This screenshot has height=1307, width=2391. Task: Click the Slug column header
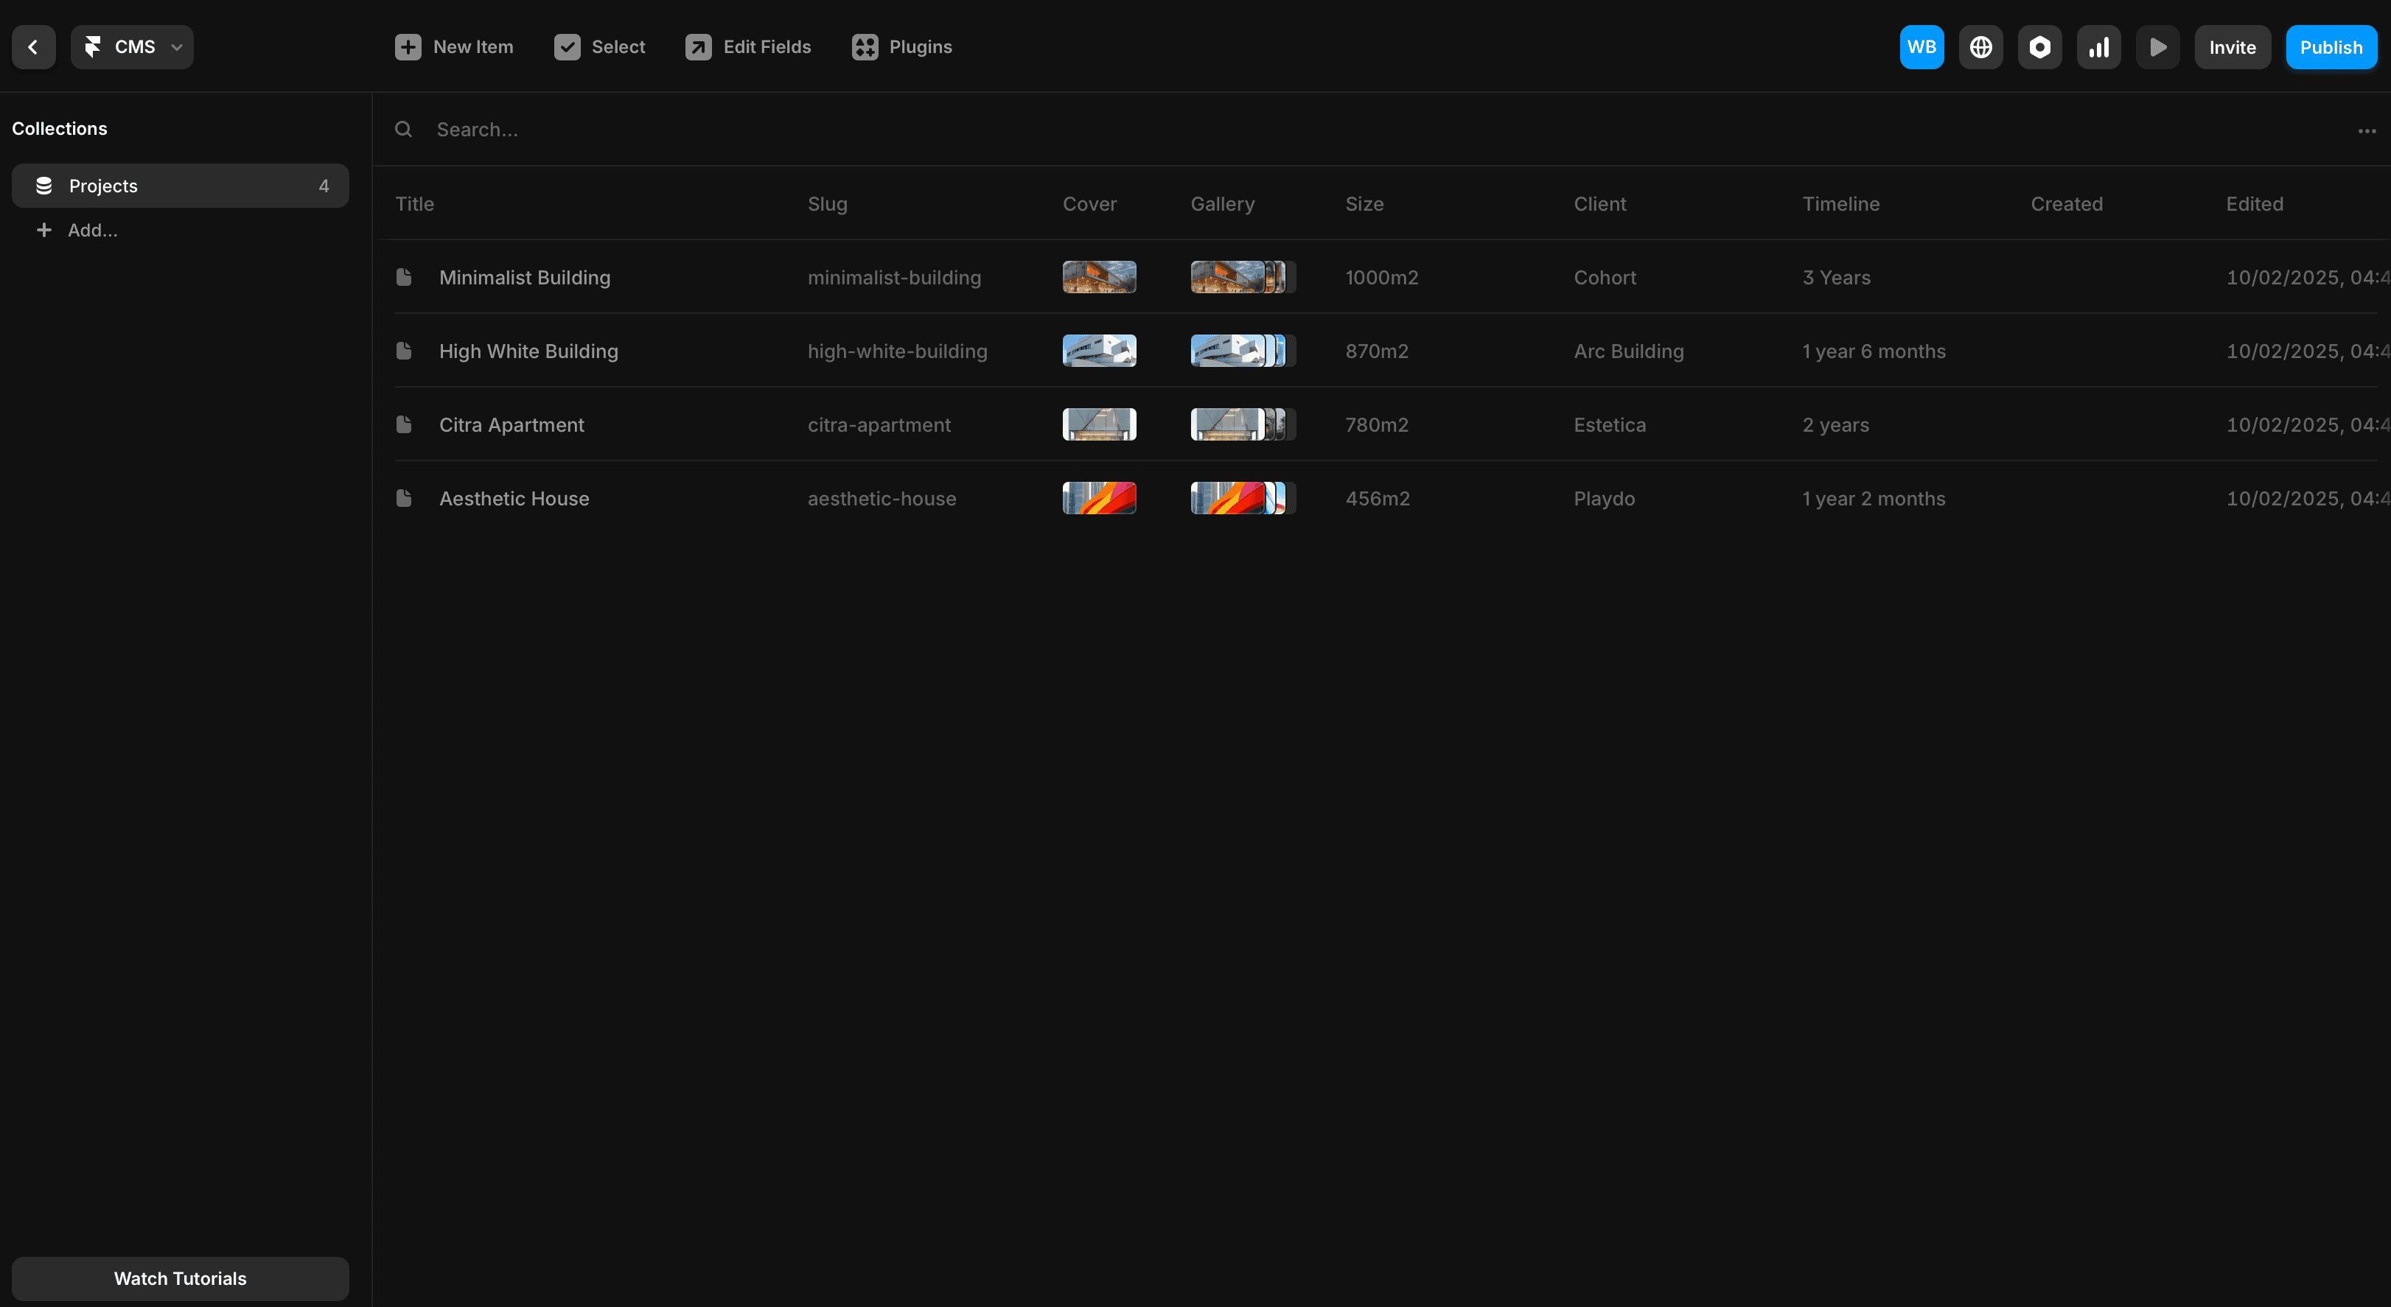pyautogui.click(x=827, y=204)
